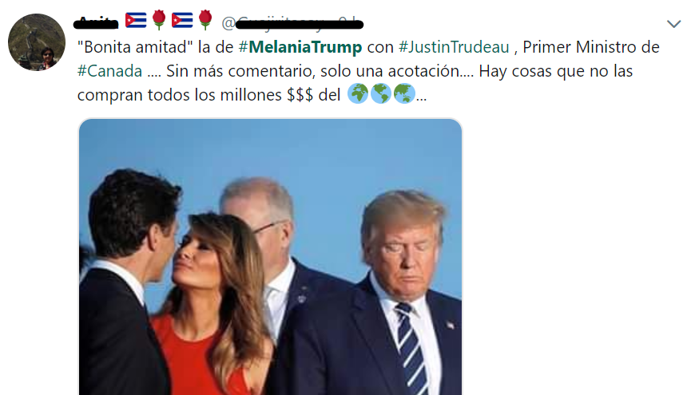The image size is (695, 395).
Task: Click the Americas globe emoji
Action: tap(381, 93)
